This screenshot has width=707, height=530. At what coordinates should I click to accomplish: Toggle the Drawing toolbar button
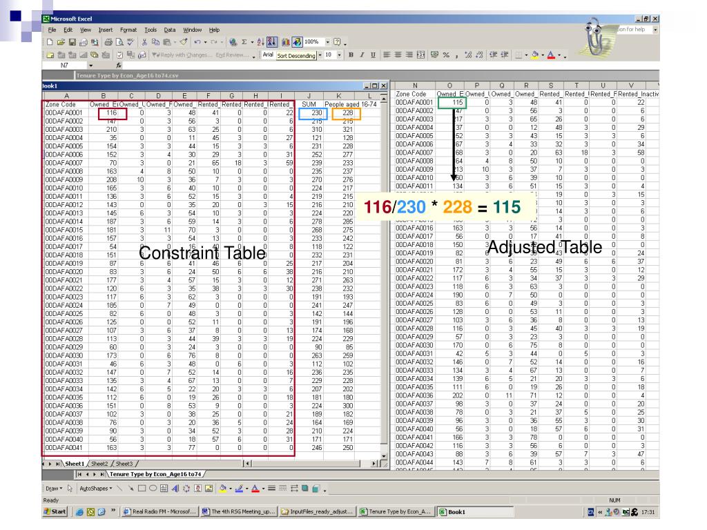coord(297,42)
